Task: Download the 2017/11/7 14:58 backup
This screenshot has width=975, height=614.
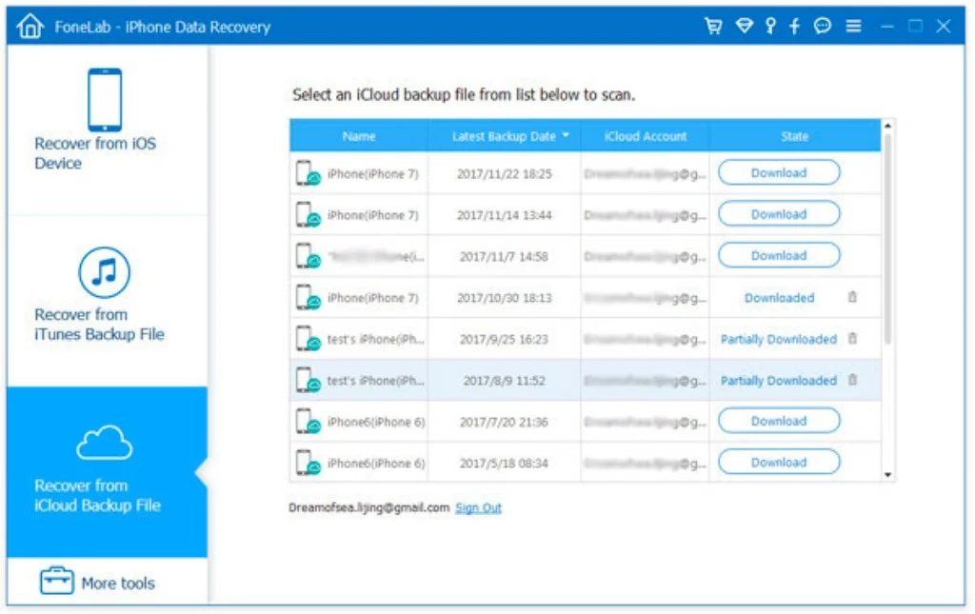Action: (779, 255)
